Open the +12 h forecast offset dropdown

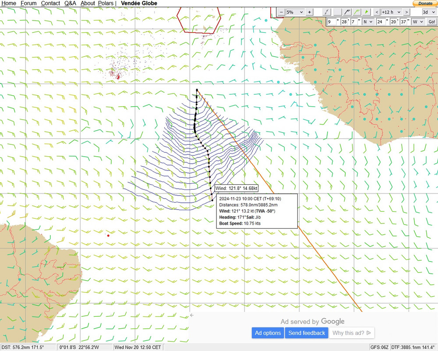coord(392,12)
